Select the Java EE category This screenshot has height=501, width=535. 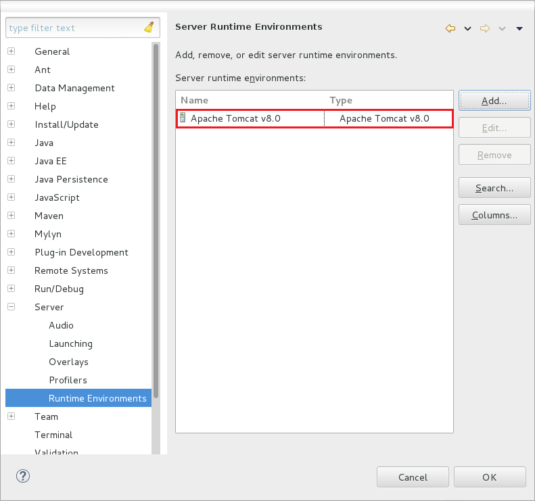pos(51,161)
